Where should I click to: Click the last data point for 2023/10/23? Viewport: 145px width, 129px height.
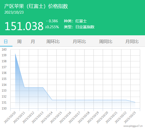pos(135,102)
